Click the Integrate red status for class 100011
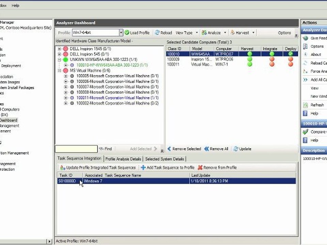 click(272, 64)
